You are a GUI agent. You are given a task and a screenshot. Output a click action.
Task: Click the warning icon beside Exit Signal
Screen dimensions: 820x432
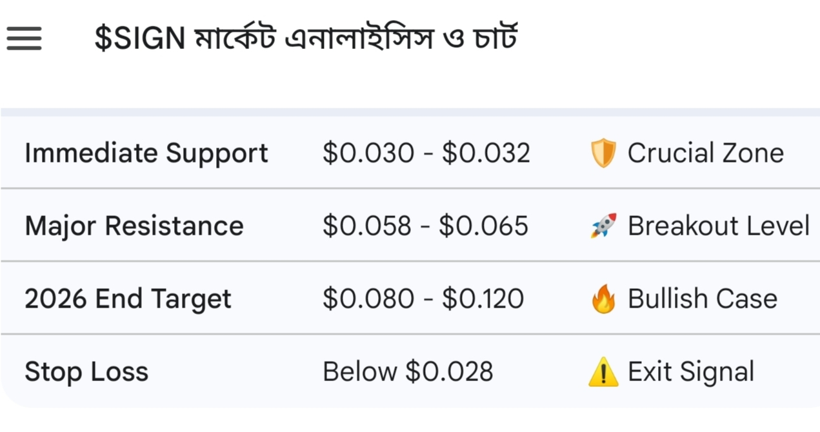click(x=603, y=373)
